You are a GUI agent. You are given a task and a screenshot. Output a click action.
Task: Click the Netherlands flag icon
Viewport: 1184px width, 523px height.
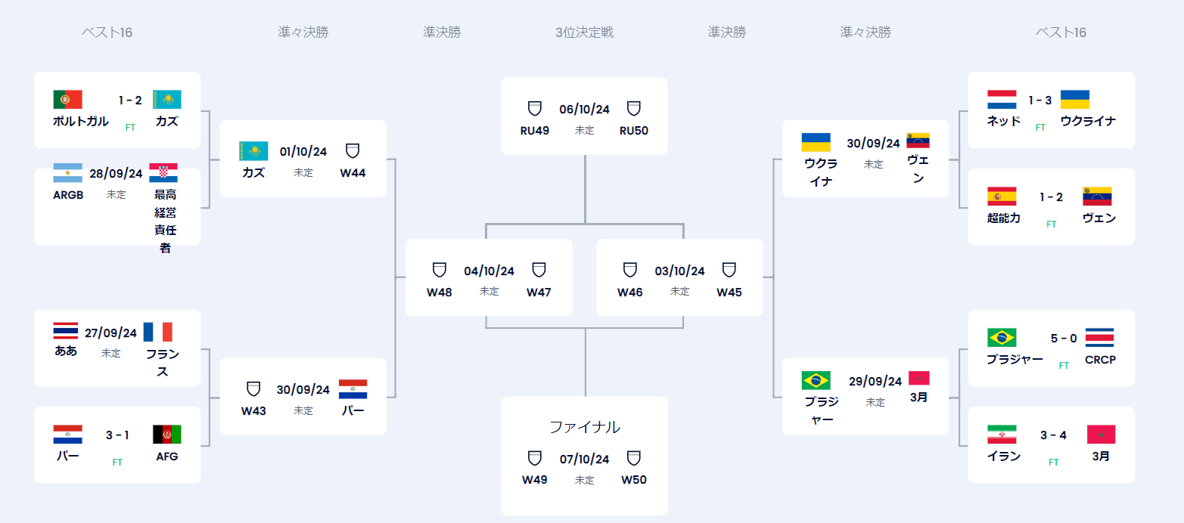1002,100
